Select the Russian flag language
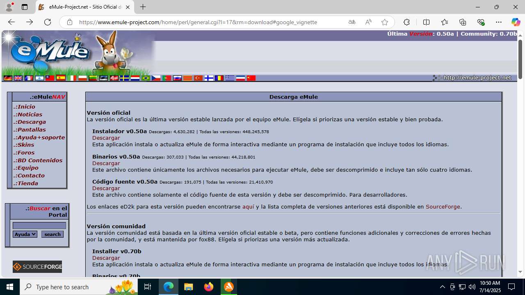 pyautogui.click(x=177, y=78)
